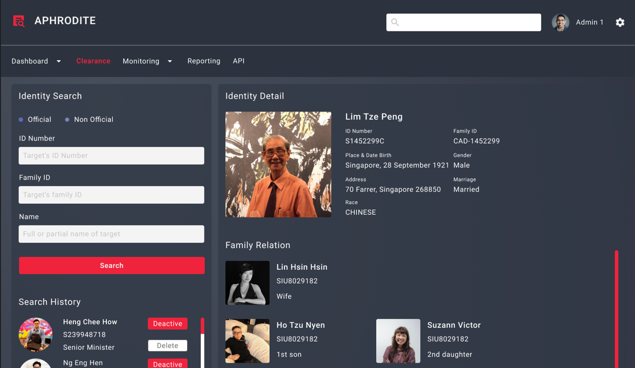The image size is (635, 368).
Task: Open the settings gear icon
Action: (620, 22)
